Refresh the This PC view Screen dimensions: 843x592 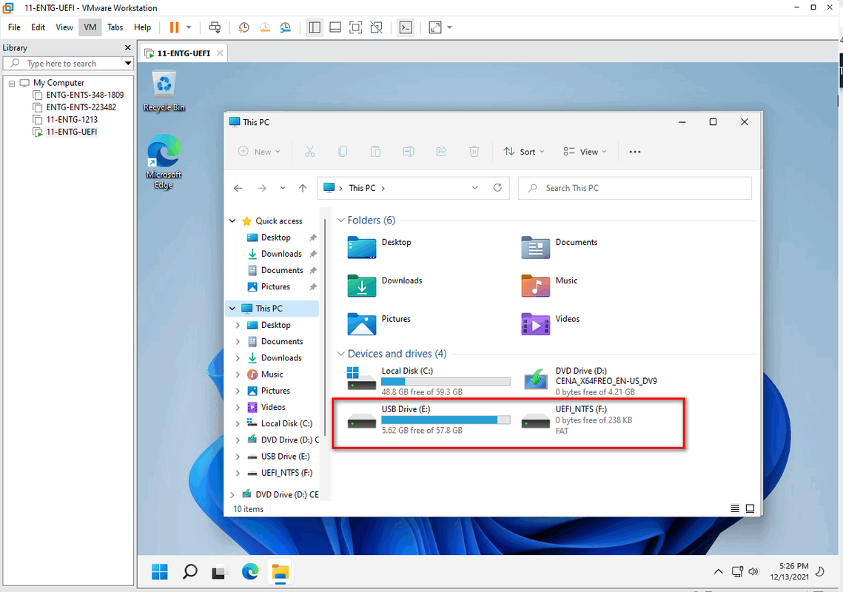click(497, 188)
